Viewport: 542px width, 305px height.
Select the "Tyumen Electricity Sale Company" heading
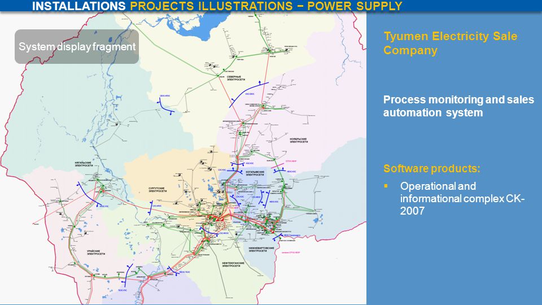pyautogui.click(x=450, y=43)
